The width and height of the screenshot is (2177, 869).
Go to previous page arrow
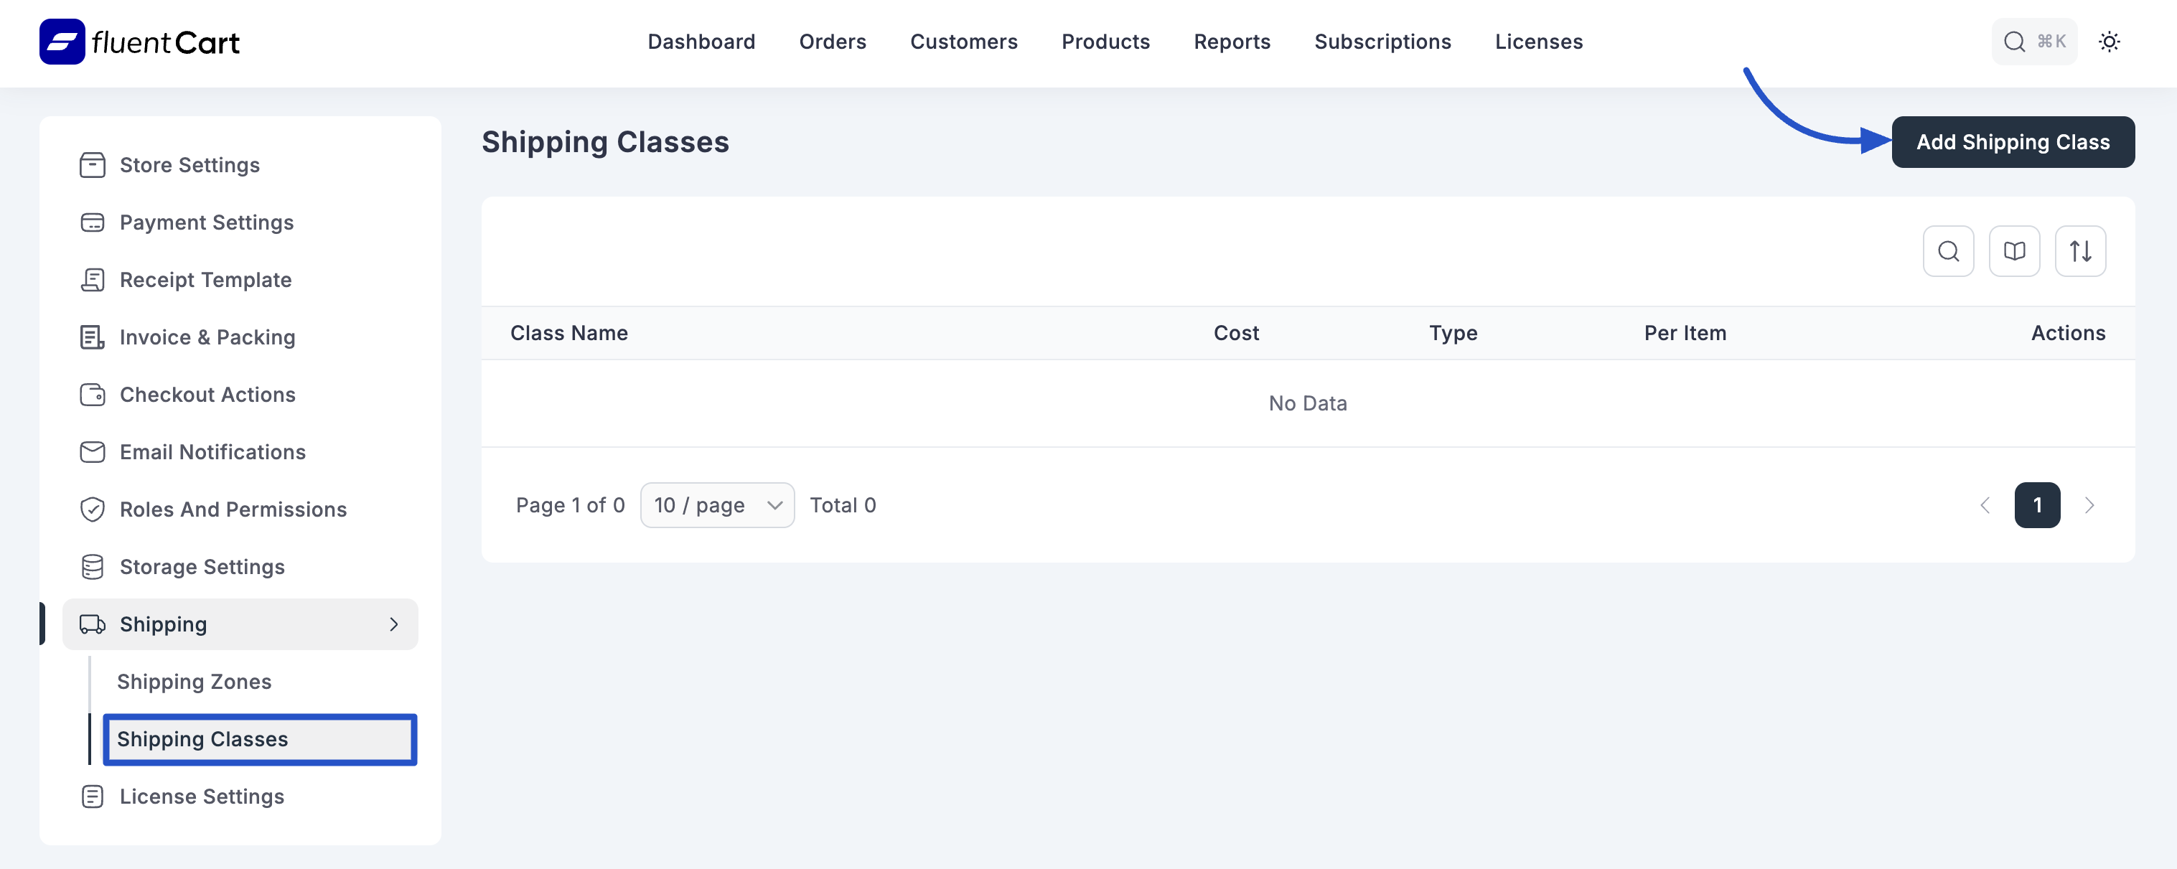click(x=1985, y=505)
